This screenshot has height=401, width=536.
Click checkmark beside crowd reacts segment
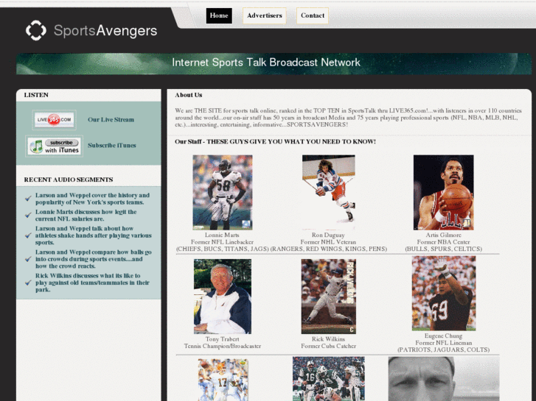click(28, 259)
